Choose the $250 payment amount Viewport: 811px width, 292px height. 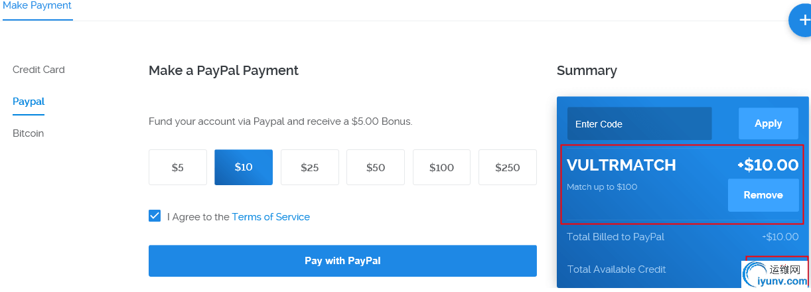coord(507,167)
